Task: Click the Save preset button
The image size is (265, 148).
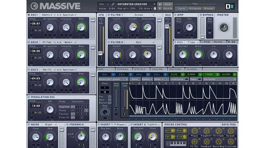Action: (168, 4)
